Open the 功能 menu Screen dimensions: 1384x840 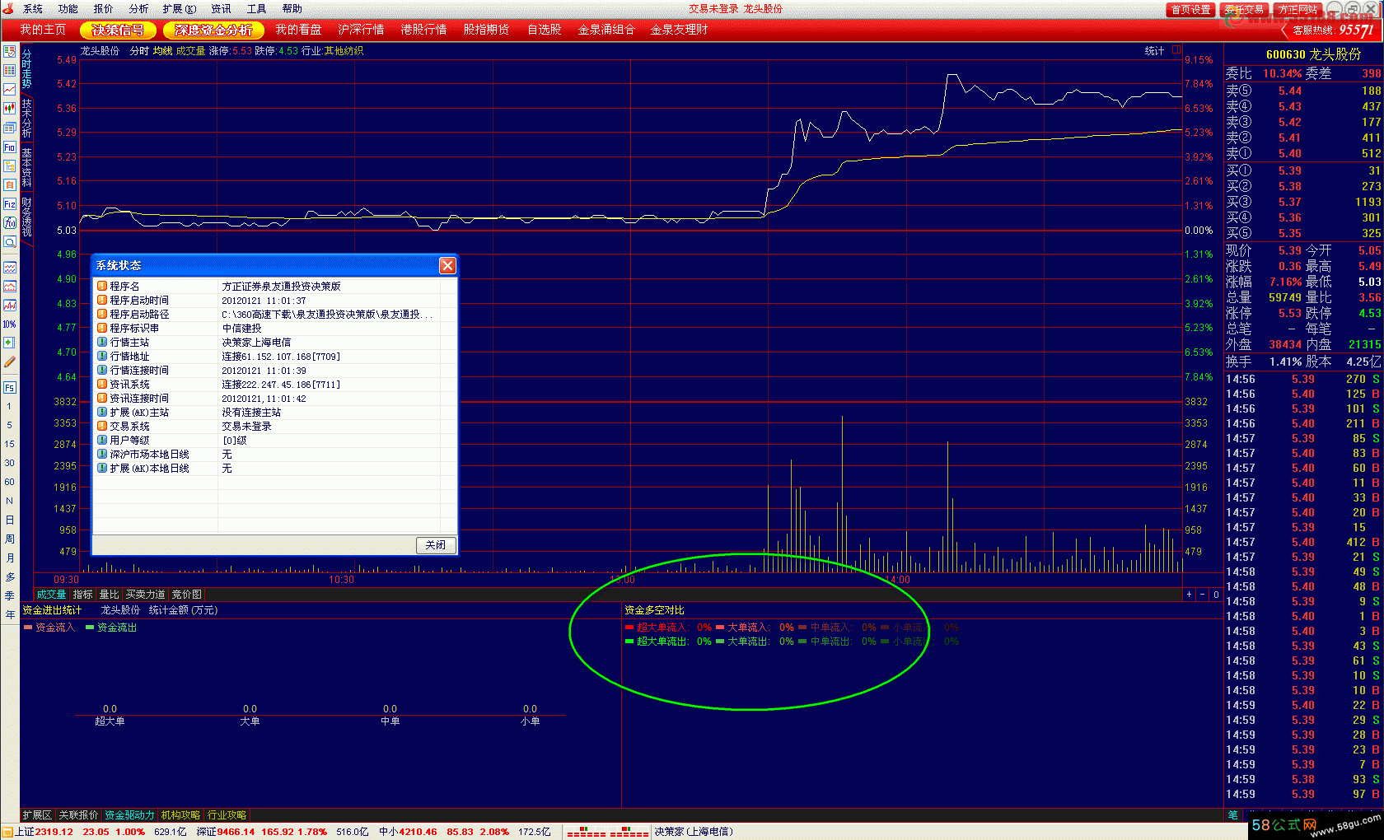[x=68, y=9]
